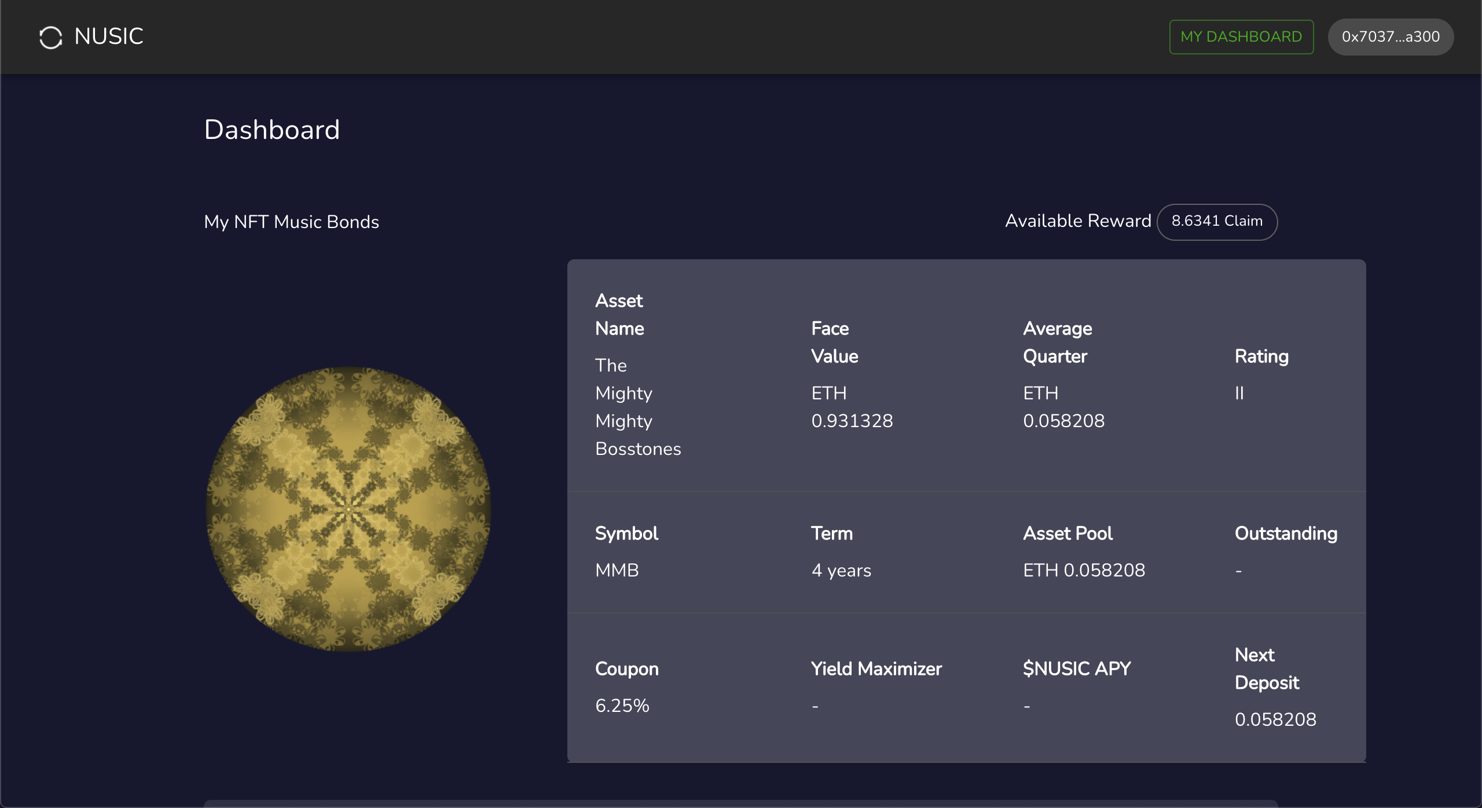Click the Rating II value
Viewport: 1482px width, 808px height.
[1239, 394]
